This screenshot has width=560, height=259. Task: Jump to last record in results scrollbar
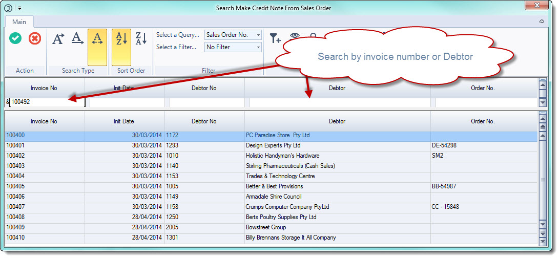coord(543,242)
